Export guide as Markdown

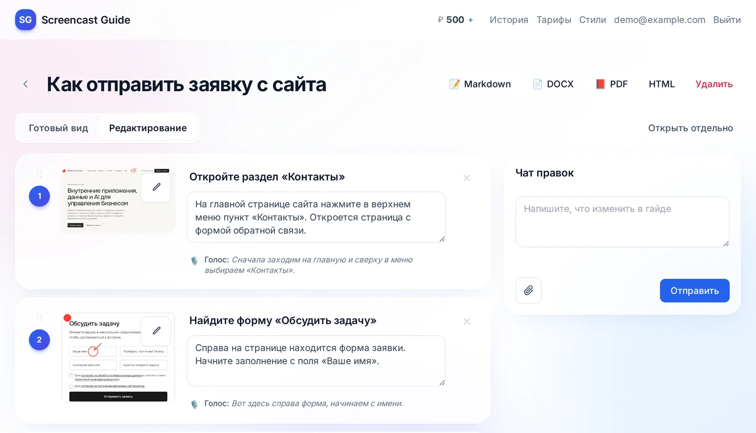pyautogui.click(x=480, y=84)
